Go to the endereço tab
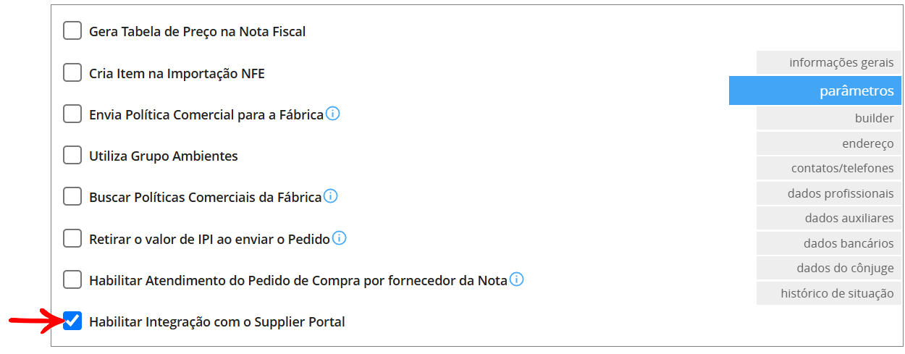The image size is (905, 354). [829, 143]
